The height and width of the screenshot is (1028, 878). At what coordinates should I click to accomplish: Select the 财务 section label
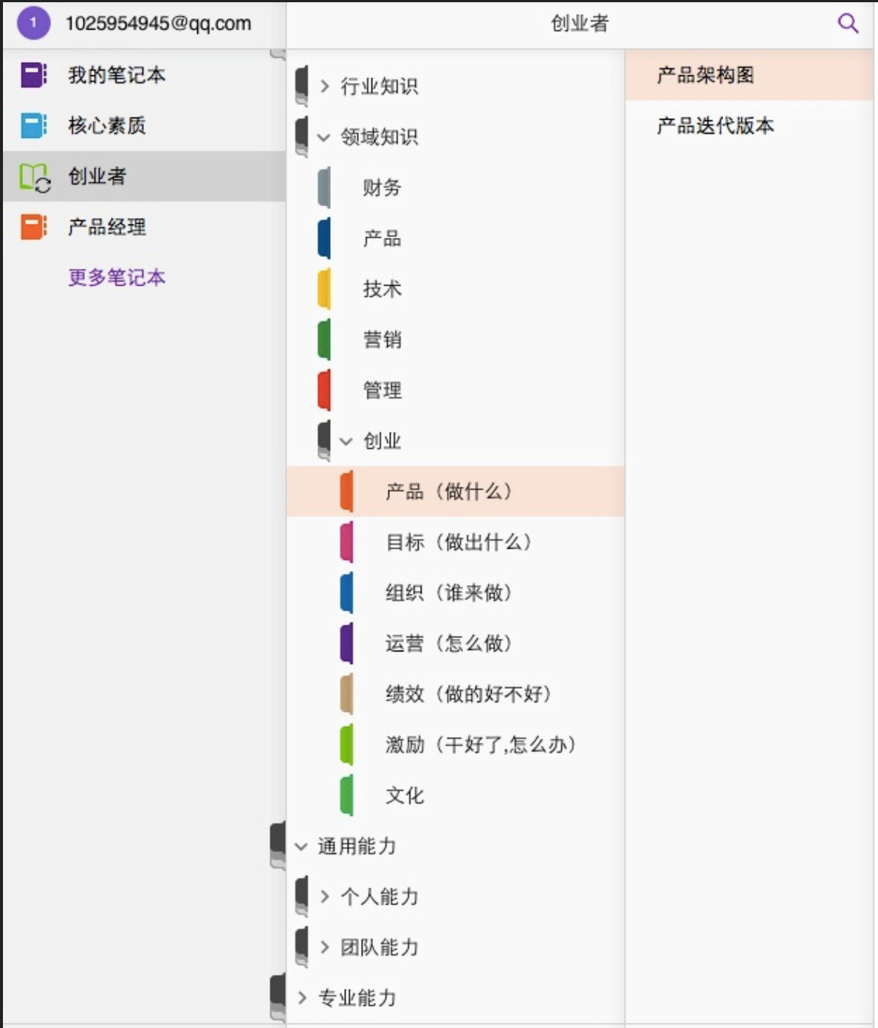coord(382,188)
